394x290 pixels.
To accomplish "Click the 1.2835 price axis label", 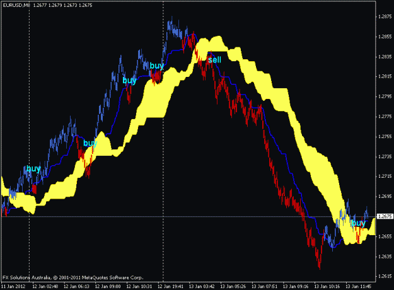I will point(385,57).
